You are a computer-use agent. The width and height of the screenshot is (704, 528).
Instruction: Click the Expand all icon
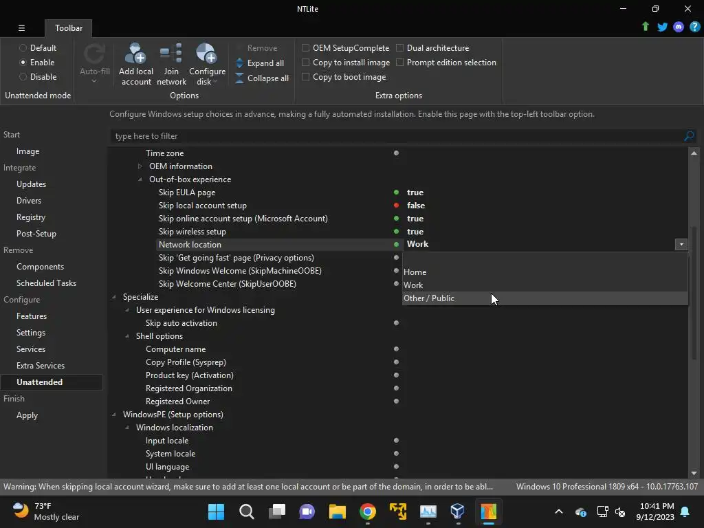[240, 63]
